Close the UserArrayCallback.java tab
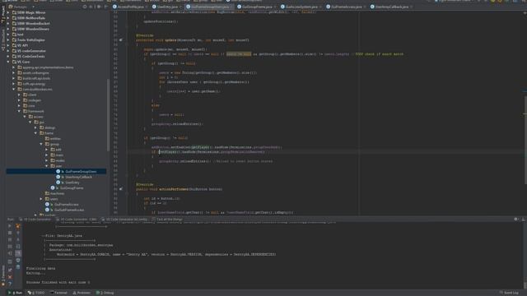 pyautogui.click(x=412, y=7)
